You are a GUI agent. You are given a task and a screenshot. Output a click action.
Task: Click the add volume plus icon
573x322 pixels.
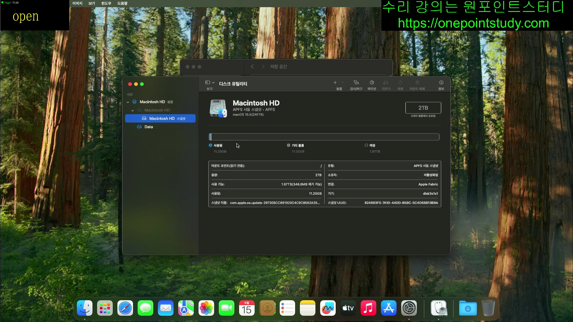tap(335, 83)
